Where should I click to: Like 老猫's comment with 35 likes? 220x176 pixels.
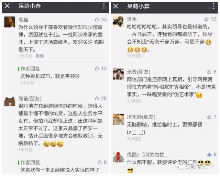(97, 19)
